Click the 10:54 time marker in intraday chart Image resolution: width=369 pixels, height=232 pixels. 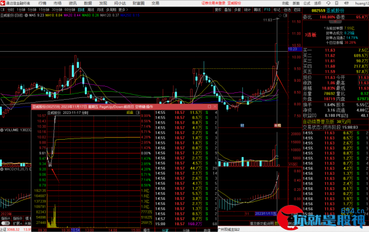pyautogui.click(x=75, y=230)
